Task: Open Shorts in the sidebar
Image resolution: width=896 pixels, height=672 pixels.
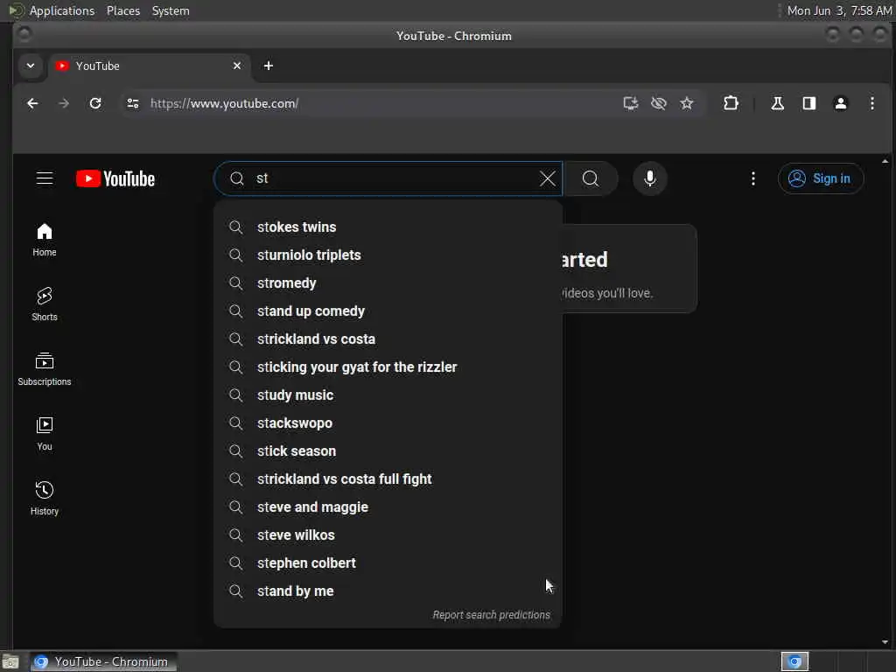Action: [x=45, y=304]
